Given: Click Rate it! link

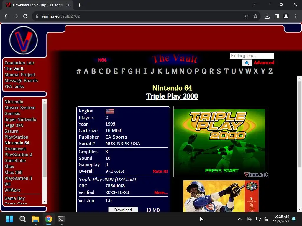Looking at the screenshot, I should click(x=160, y=171).
